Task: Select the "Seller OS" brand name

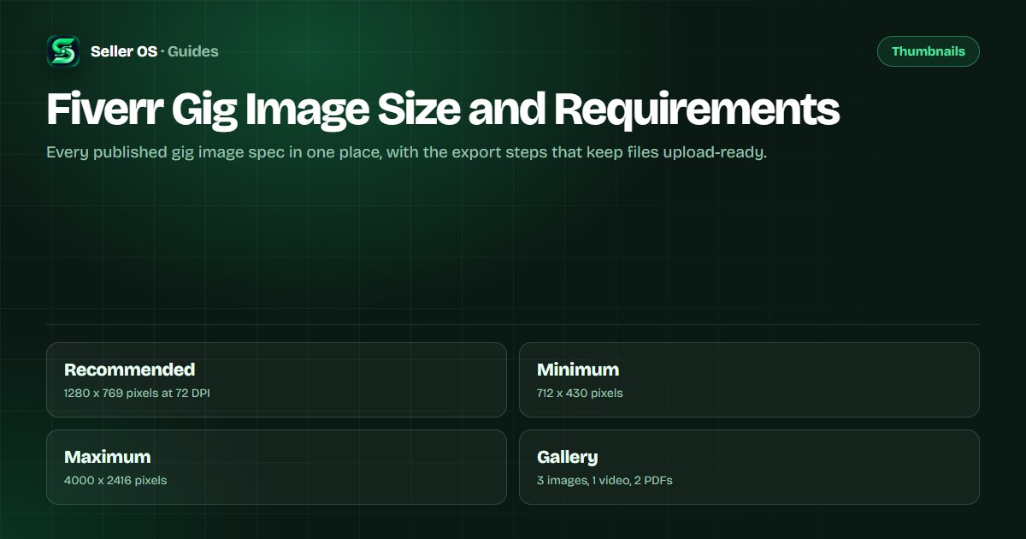Action: coord(124,51)
